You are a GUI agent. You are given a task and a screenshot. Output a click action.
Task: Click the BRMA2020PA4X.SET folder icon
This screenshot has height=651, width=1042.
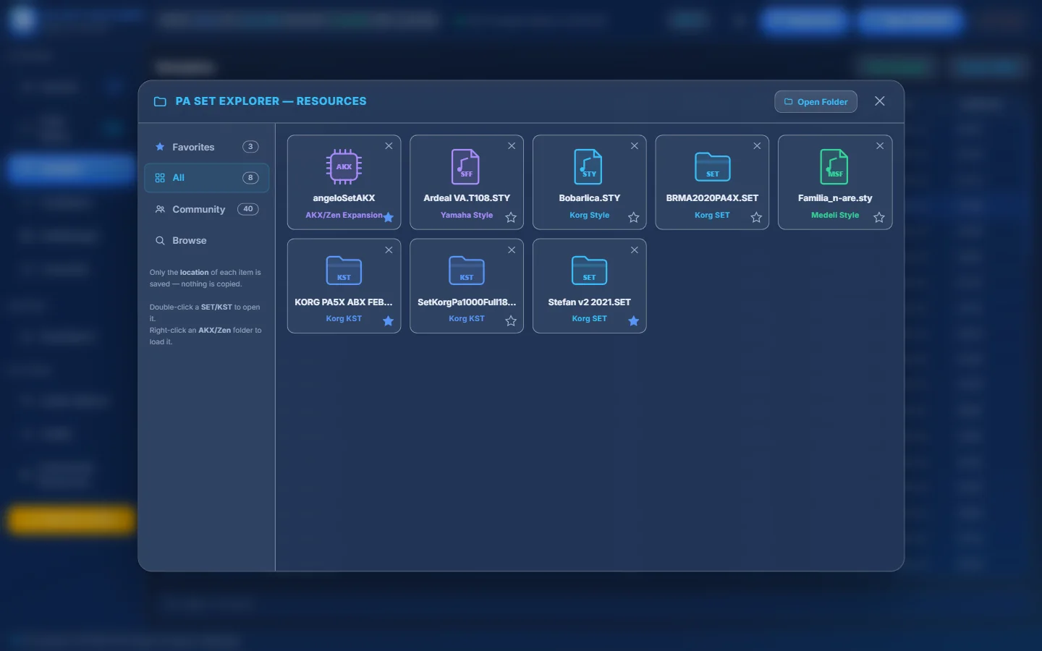point(713,166)
